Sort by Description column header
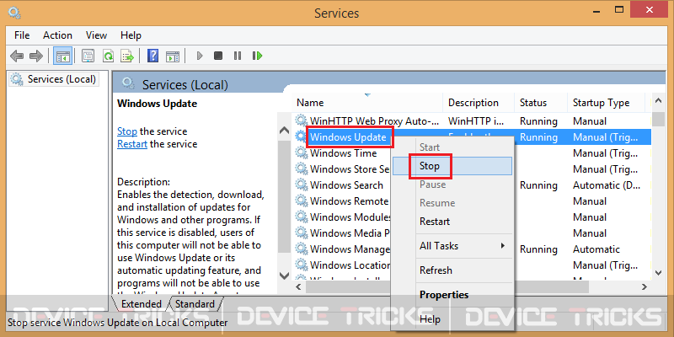This screenshot has width=674, height=337. (x=479, y=103)
